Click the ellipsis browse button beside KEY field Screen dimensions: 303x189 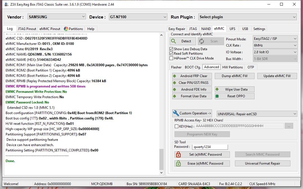[289, 126]
